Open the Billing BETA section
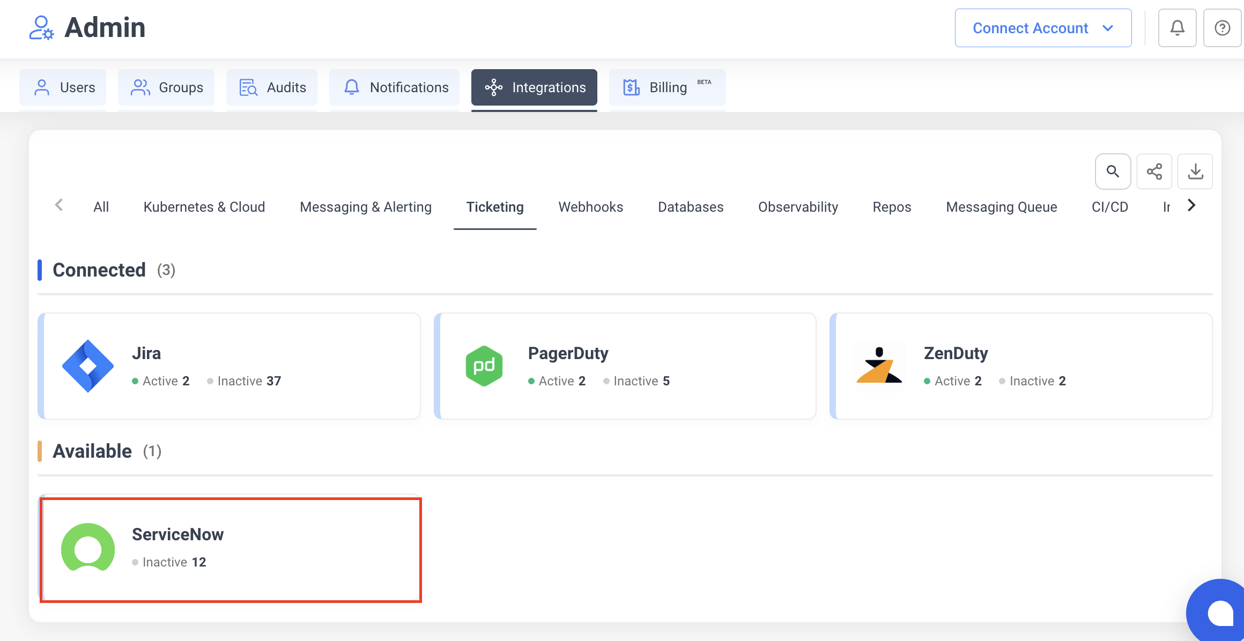 [x=667, y=87]
